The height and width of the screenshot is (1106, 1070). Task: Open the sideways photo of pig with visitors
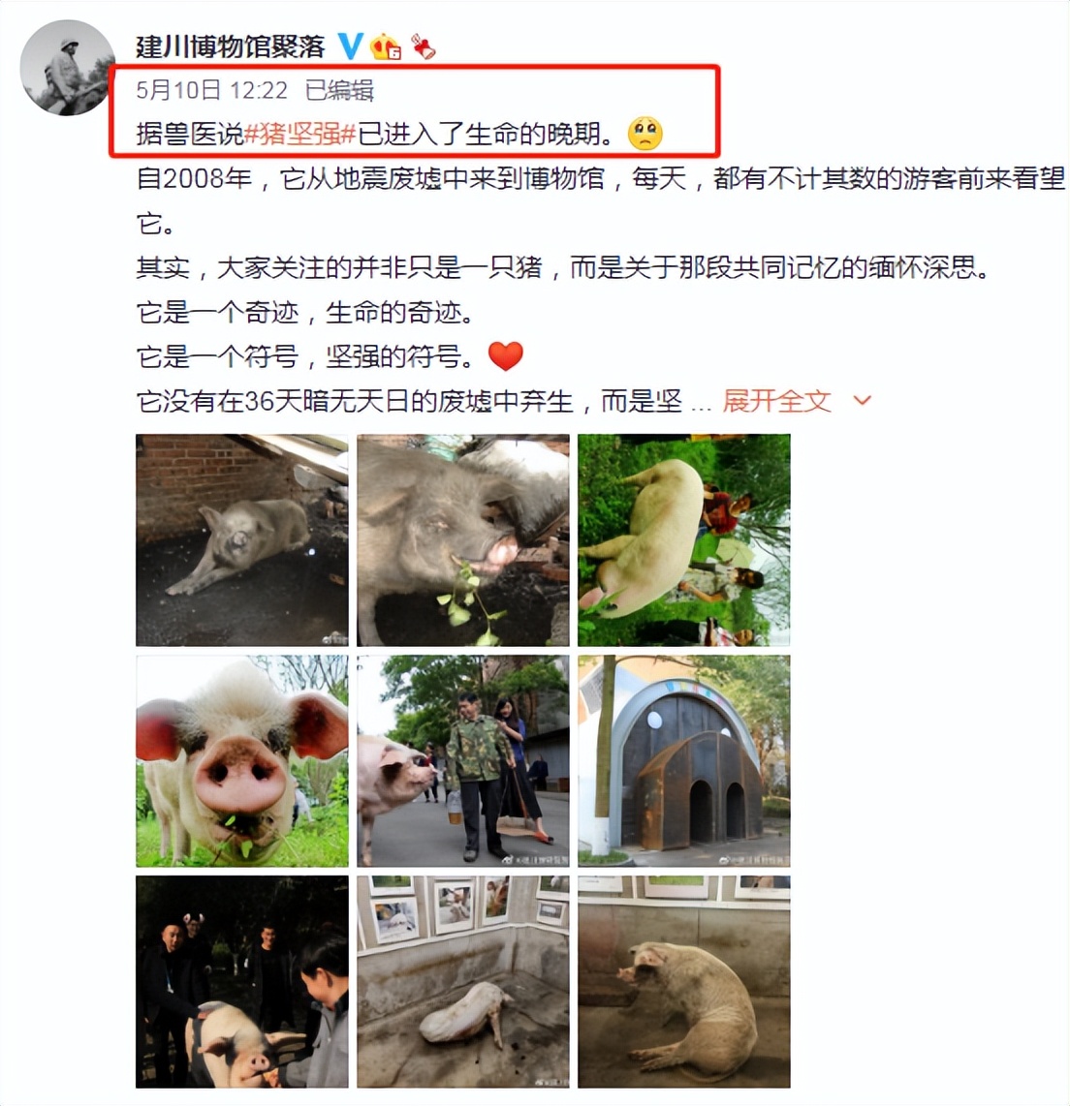(684, 540)
